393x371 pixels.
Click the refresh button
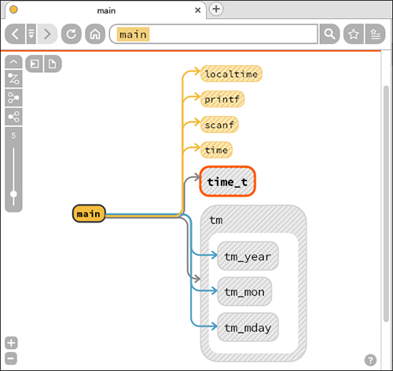click(72, 34)
